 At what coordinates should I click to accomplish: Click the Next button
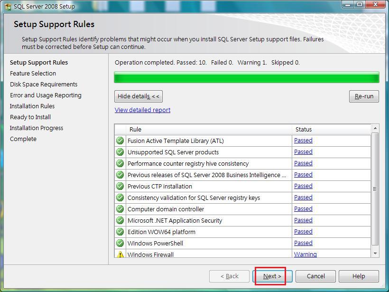click(272, 276)
